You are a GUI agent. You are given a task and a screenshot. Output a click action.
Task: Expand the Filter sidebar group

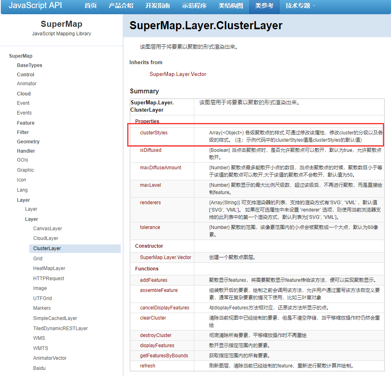tap(23, 132)
